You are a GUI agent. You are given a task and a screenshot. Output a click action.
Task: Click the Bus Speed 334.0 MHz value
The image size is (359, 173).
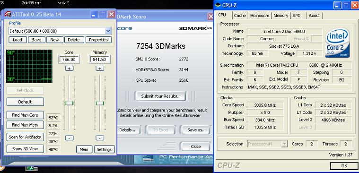coord(265,120)
